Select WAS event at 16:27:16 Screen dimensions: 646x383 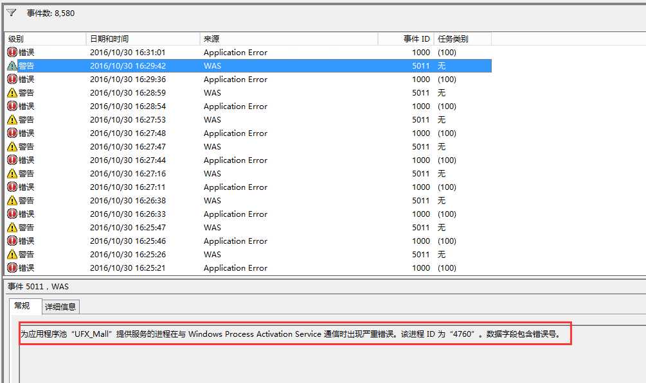point(212,174)
